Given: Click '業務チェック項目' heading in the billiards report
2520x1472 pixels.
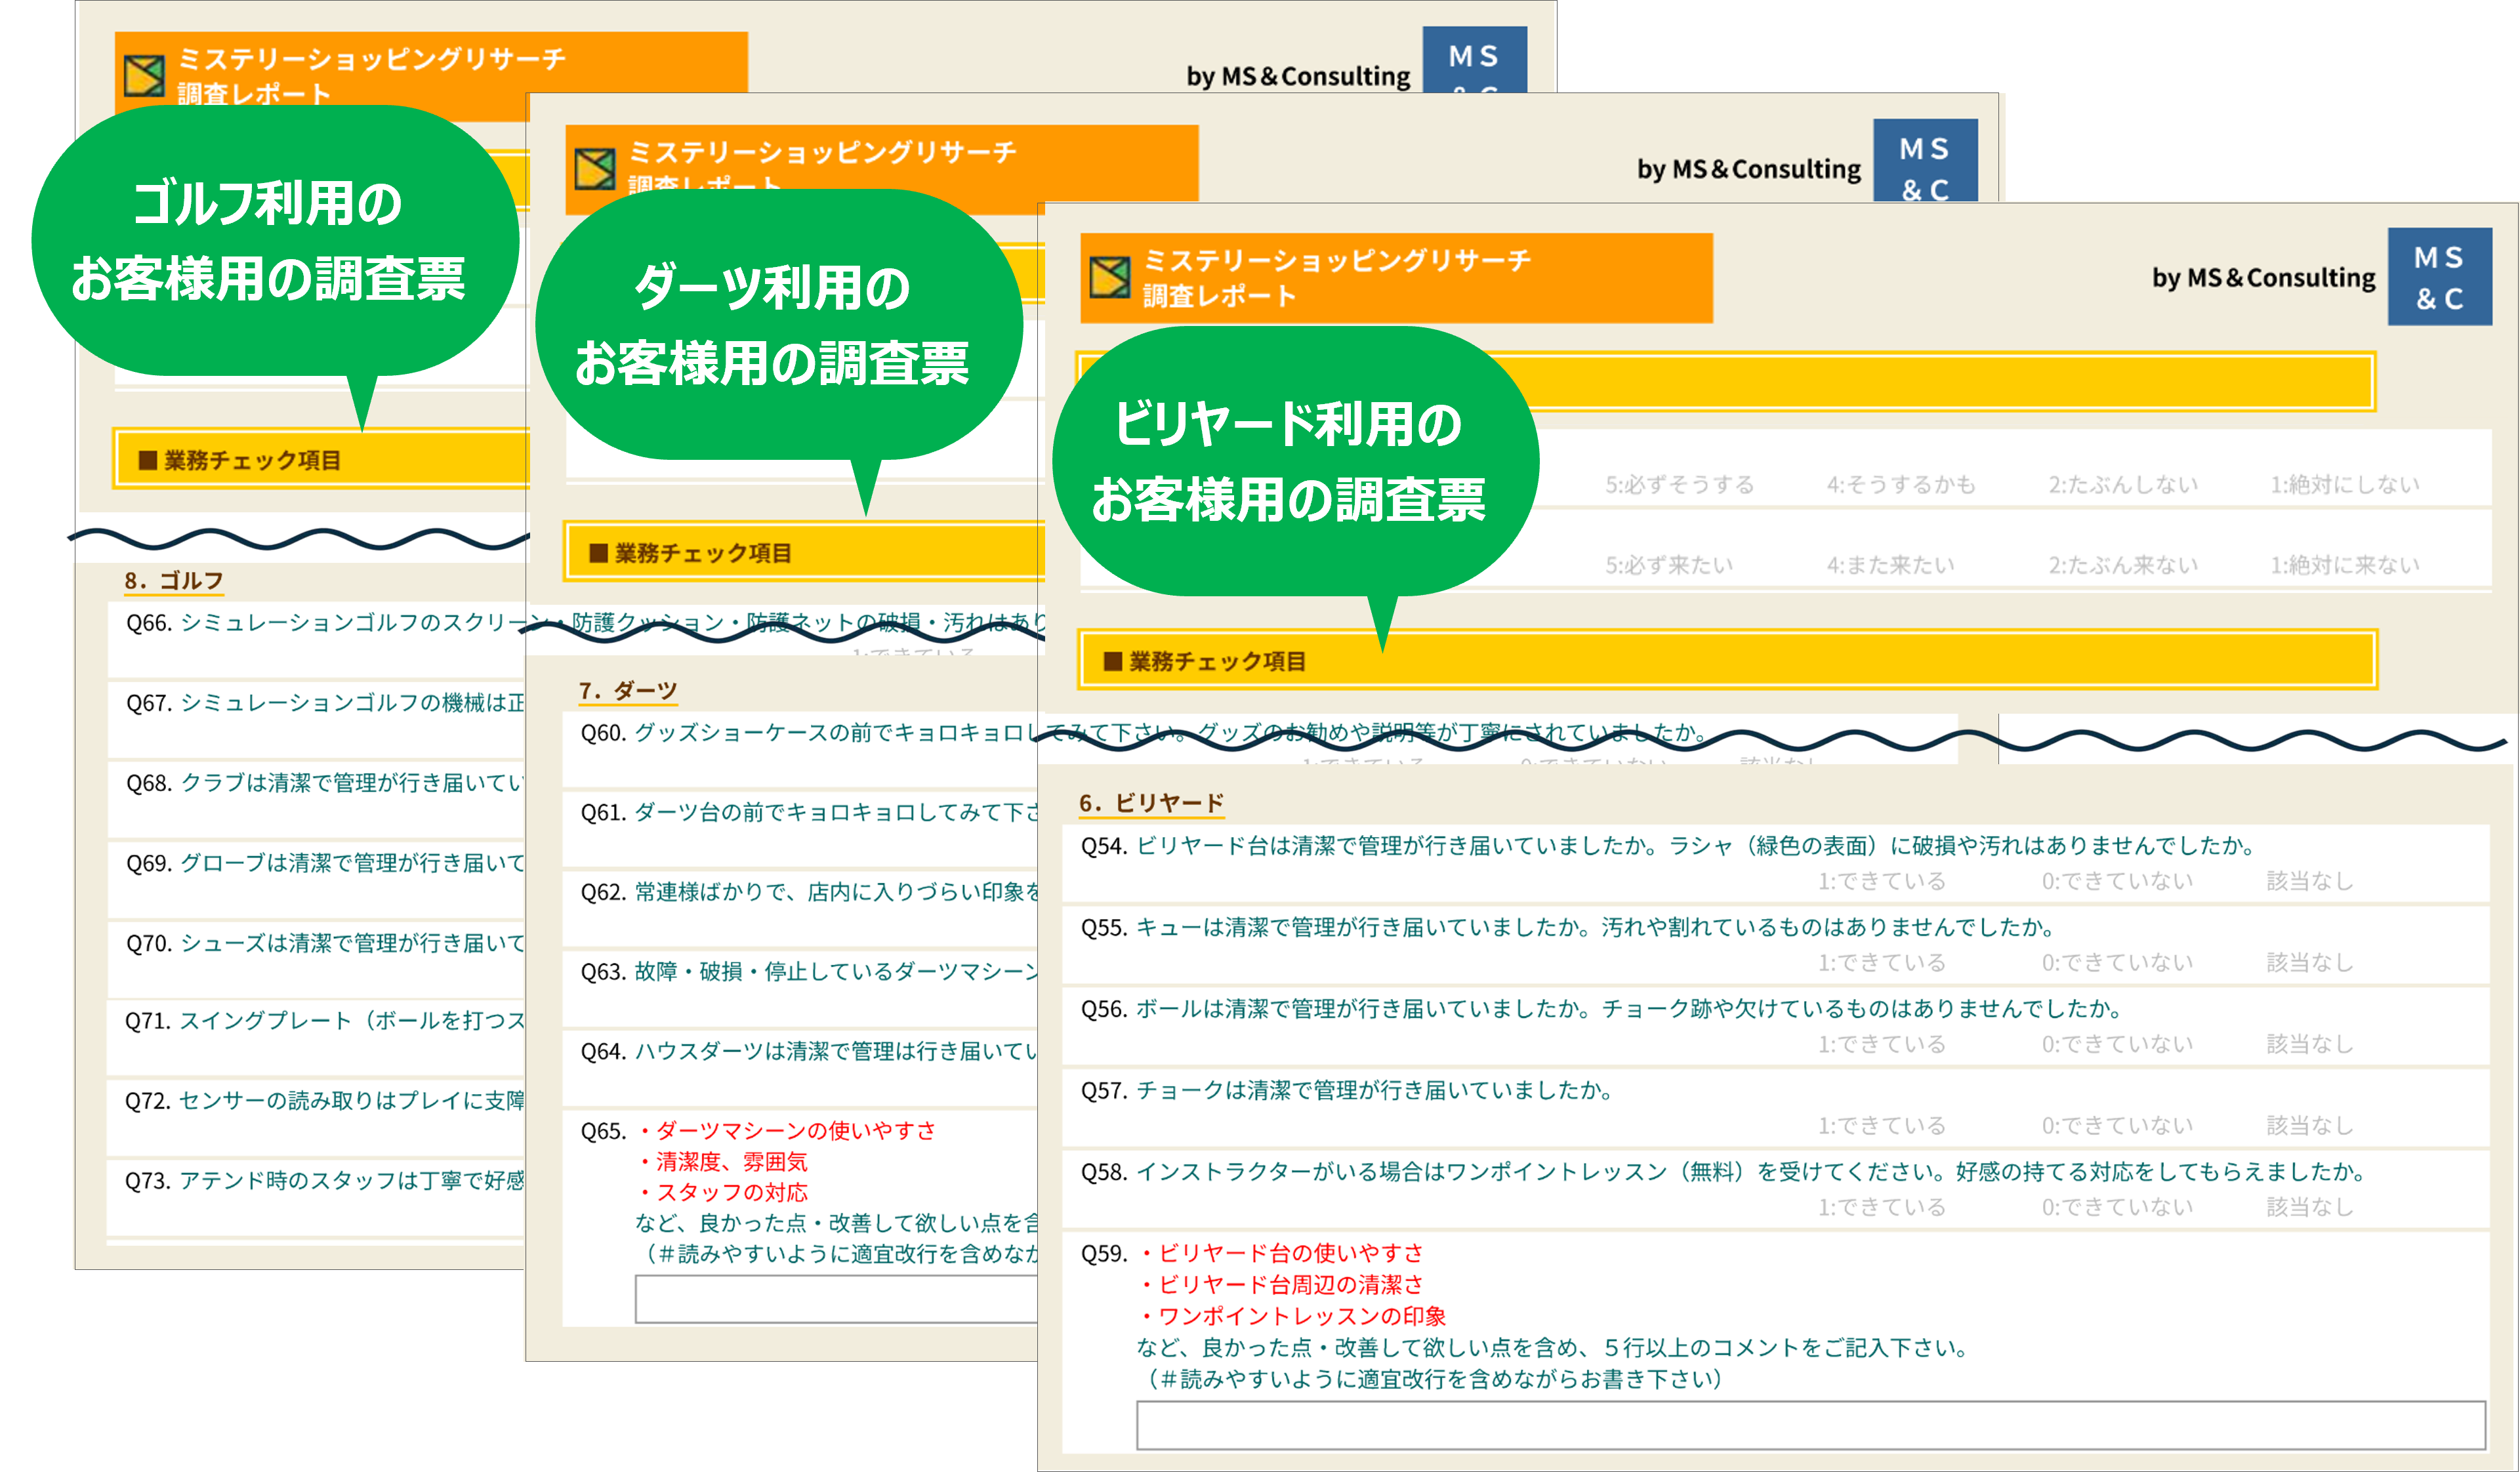Looking at the screenshot, I should [x=1217, y=661].
